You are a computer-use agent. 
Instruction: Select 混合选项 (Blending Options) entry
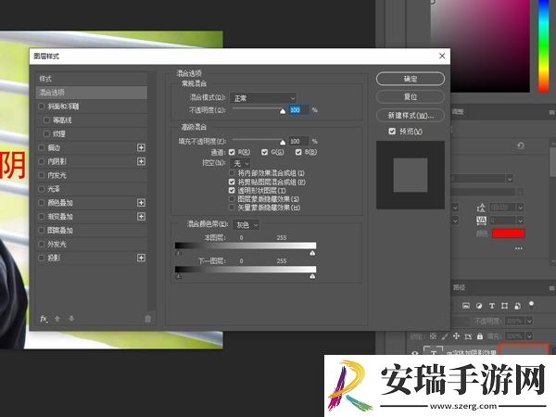[x=92, y=93]
